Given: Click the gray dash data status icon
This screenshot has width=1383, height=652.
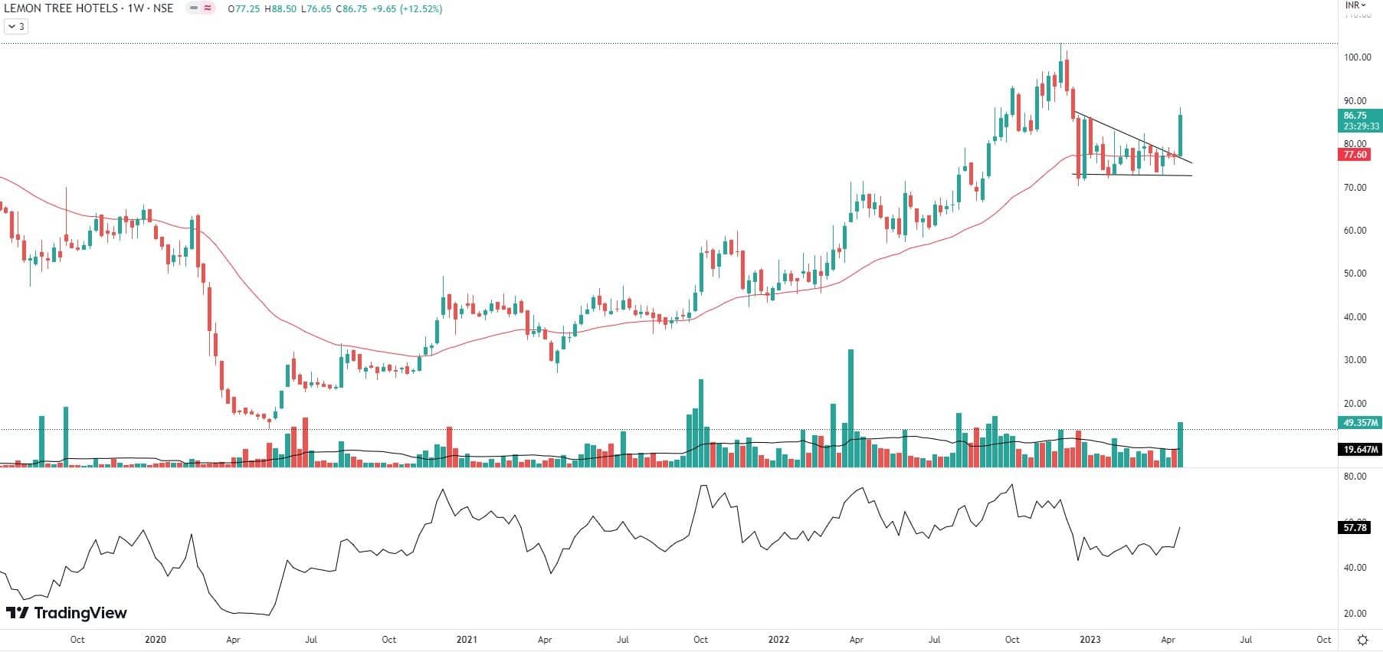Looking at the screenshot, I should (x=193, y=8).
